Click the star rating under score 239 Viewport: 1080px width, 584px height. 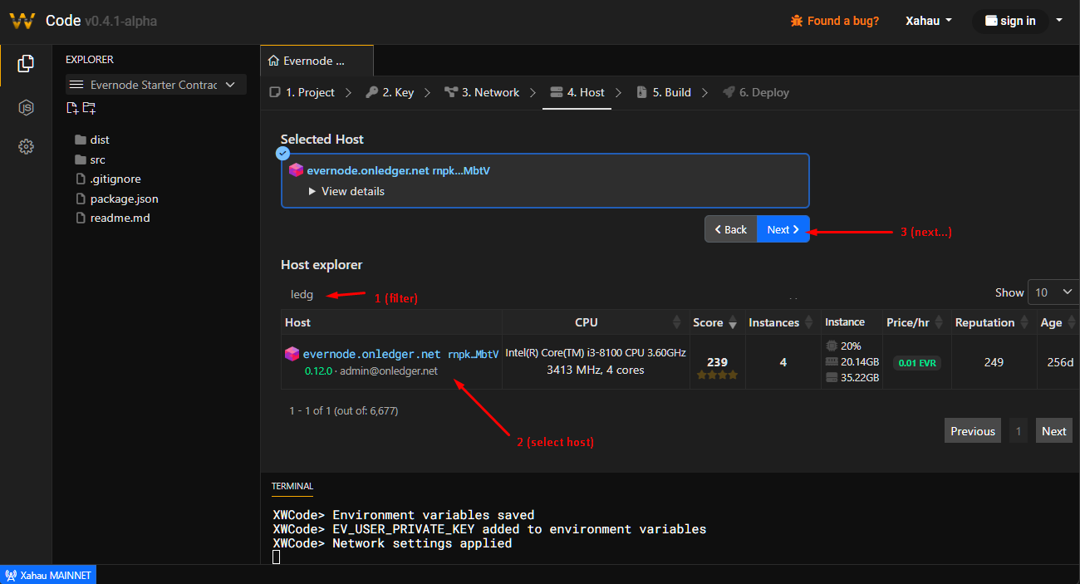click(717, 375)
